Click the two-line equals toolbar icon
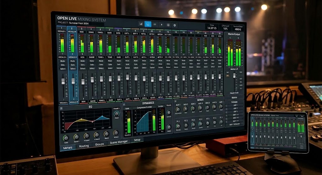The image size is (322, 175). 155,24
